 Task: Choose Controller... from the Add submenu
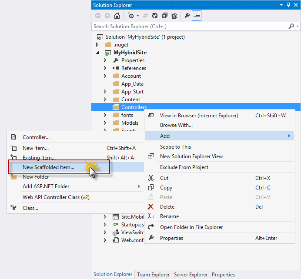(76, 137)
